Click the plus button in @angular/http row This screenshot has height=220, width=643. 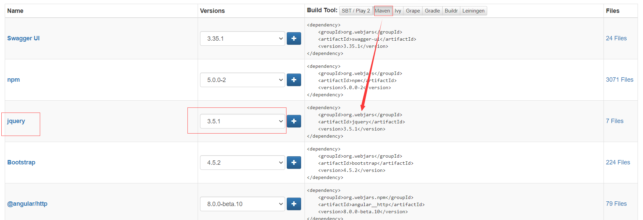(x=294, y=204)
